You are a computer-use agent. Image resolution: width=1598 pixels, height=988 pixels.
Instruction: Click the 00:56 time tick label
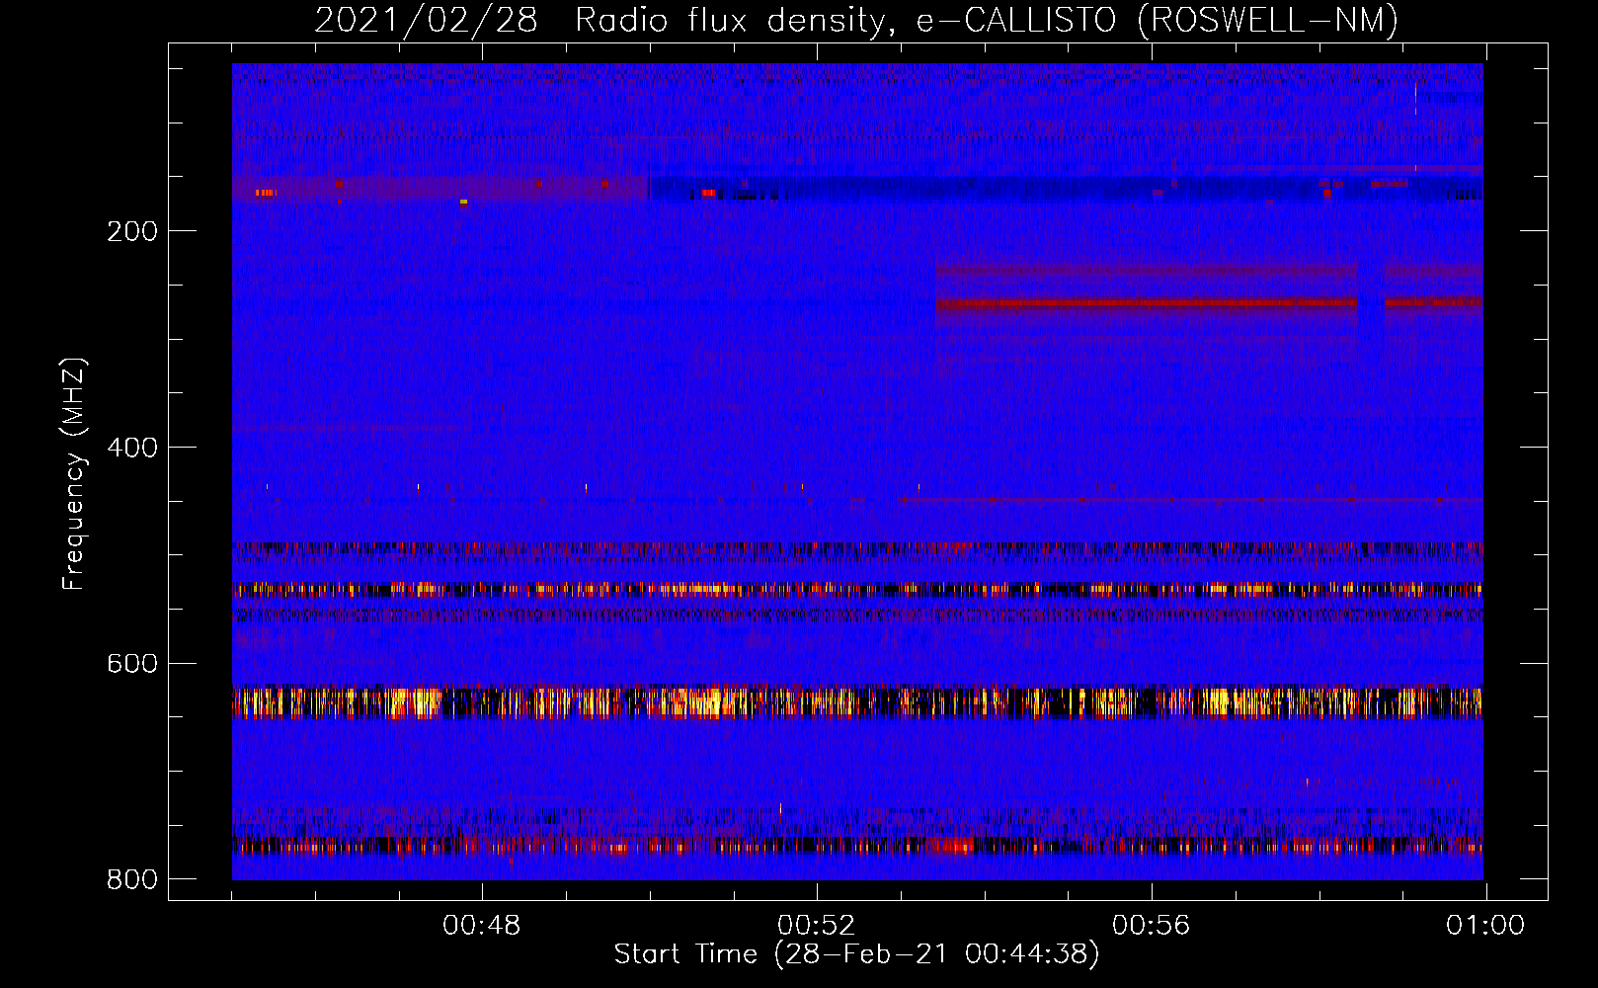pos(1152,926)
